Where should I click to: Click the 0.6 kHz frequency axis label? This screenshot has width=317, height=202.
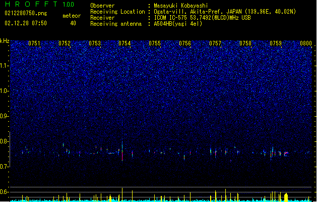click(x=5, y=192)
